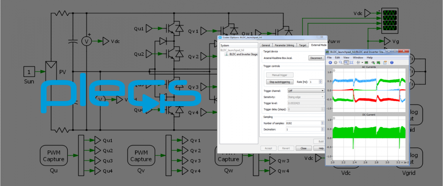
Task: Click the Rate [Hz] input field
Action: tap(314, 82)
